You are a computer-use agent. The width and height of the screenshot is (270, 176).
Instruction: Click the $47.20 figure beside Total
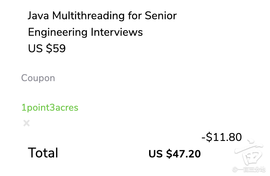point(183,154)
